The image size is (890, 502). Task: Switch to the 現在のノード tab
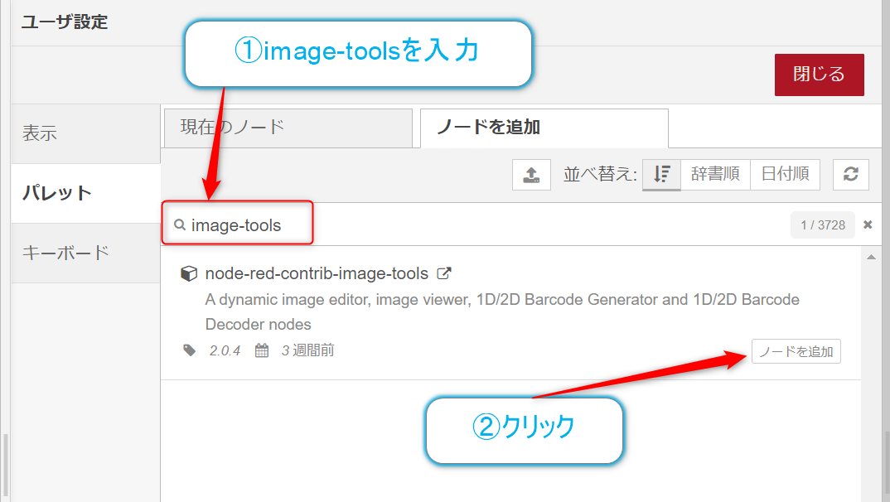click(288, 128)
